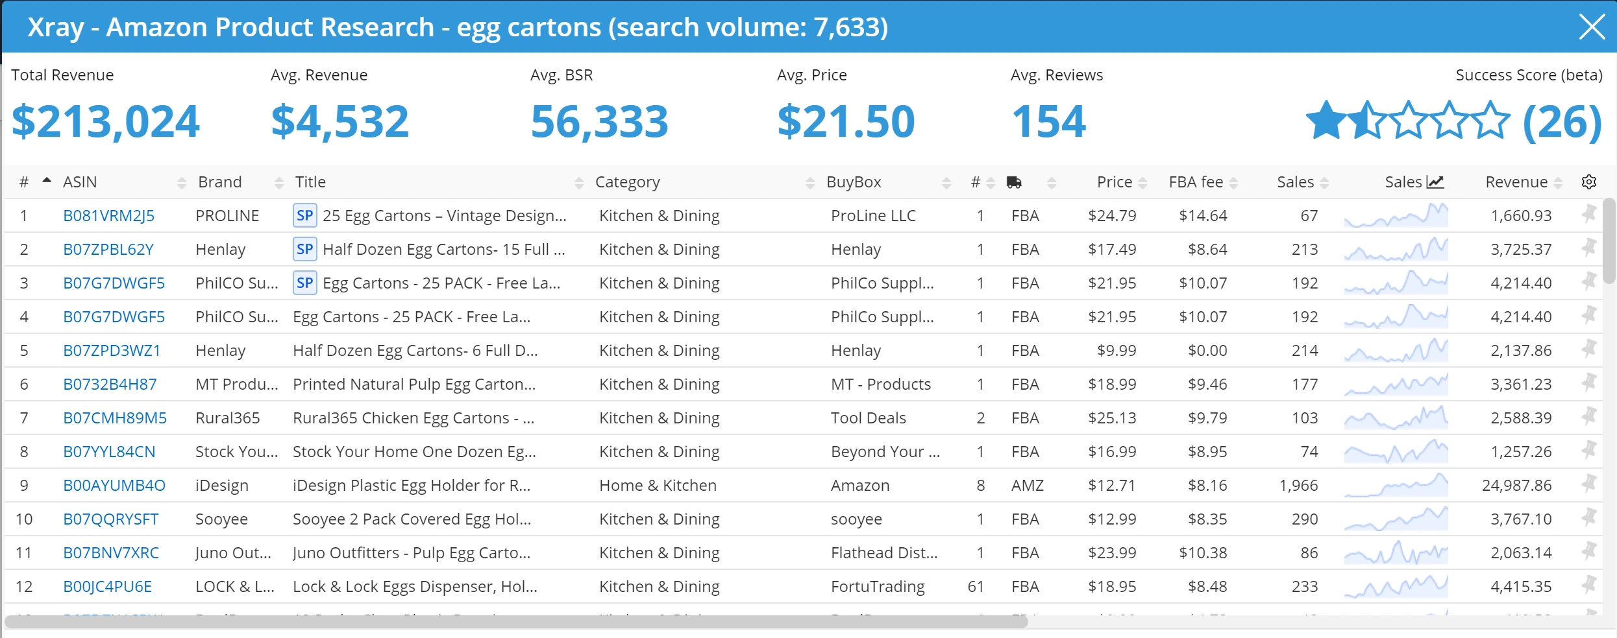1617x638 pixels.
Task: View sales sparkline for iDesign row
Action: tap(1396, 486)
